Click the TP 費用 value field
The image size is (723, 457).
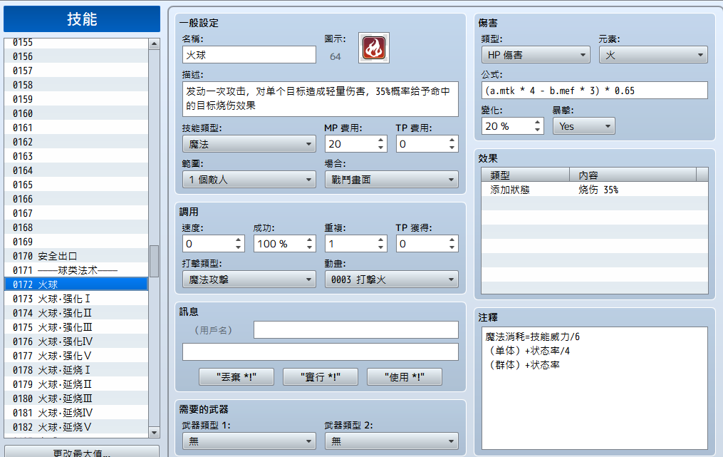coord(422,144)
